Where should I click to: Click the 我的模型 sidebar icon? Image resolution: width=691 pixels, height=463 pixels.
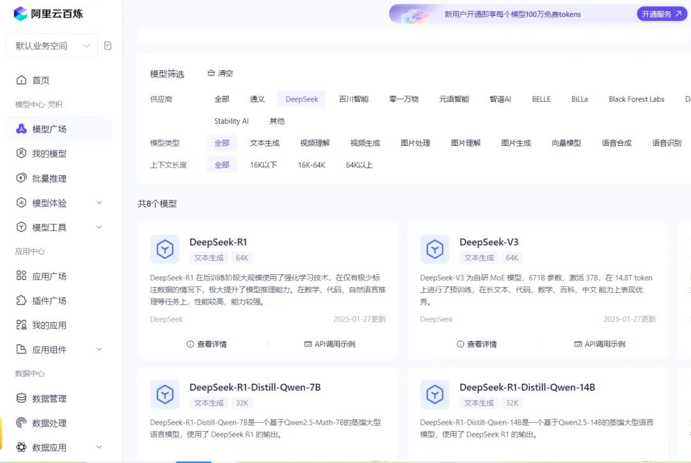21,153
